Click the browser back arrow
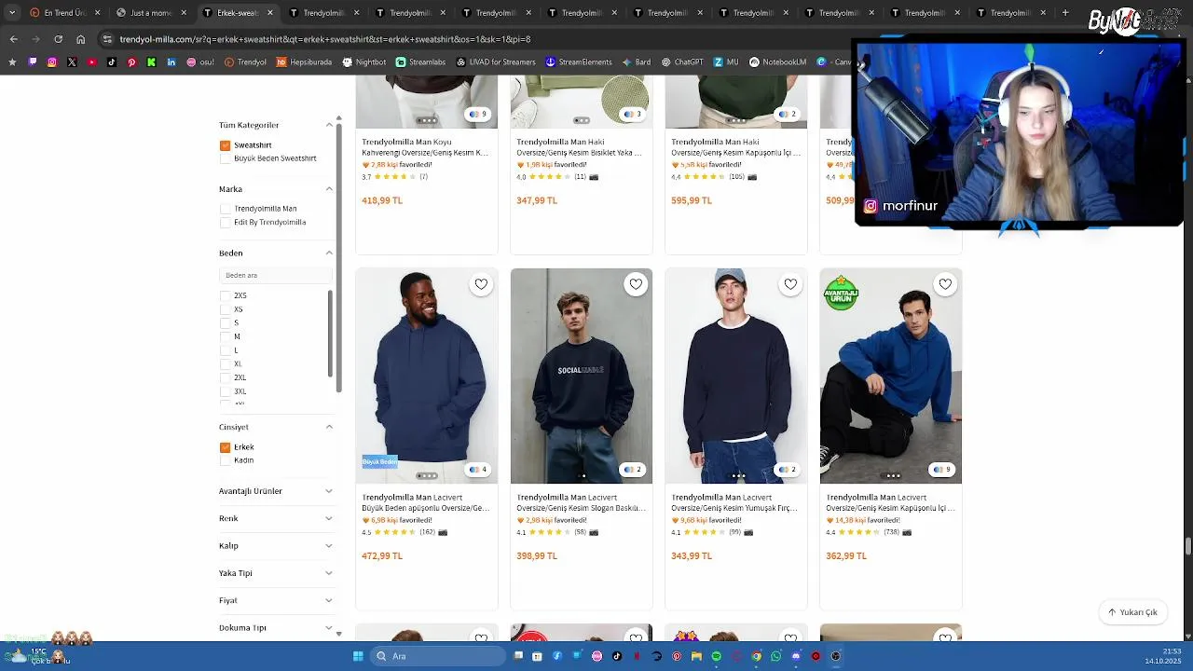 pyautogui.click(x=13, y=39)
